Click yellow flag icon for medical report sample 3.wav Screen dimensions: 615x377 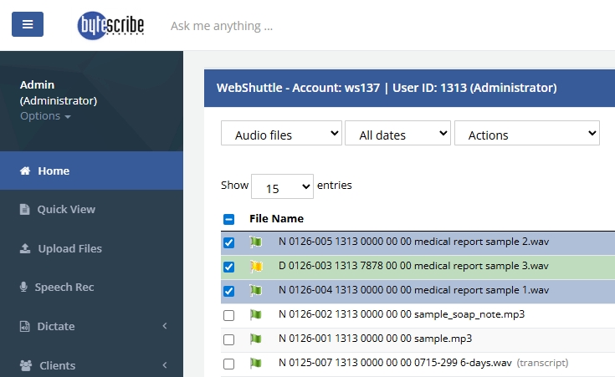(255, 267)
